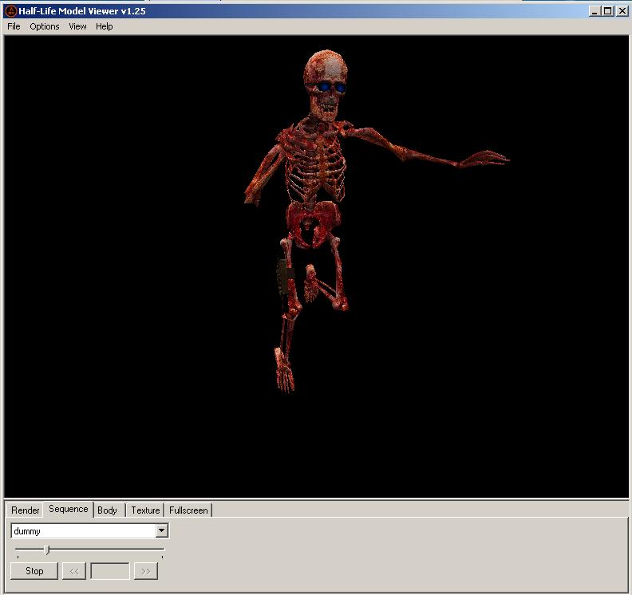This screenshot has height=595, width=632.
Task: Maximize the Model Viewer window
Action: [x=607, y=11]
